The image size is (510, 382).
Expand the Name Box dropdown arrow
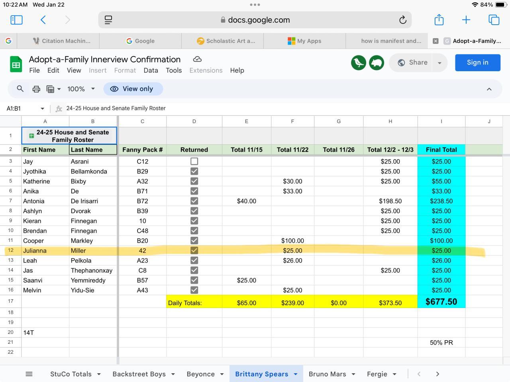click(x=42, y=108)
